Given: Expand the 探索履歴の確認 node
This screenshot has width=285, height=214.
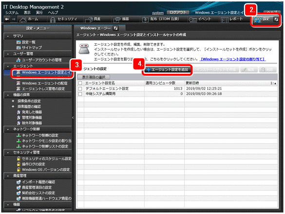Looking at the screenshot, I should point(13,107).
